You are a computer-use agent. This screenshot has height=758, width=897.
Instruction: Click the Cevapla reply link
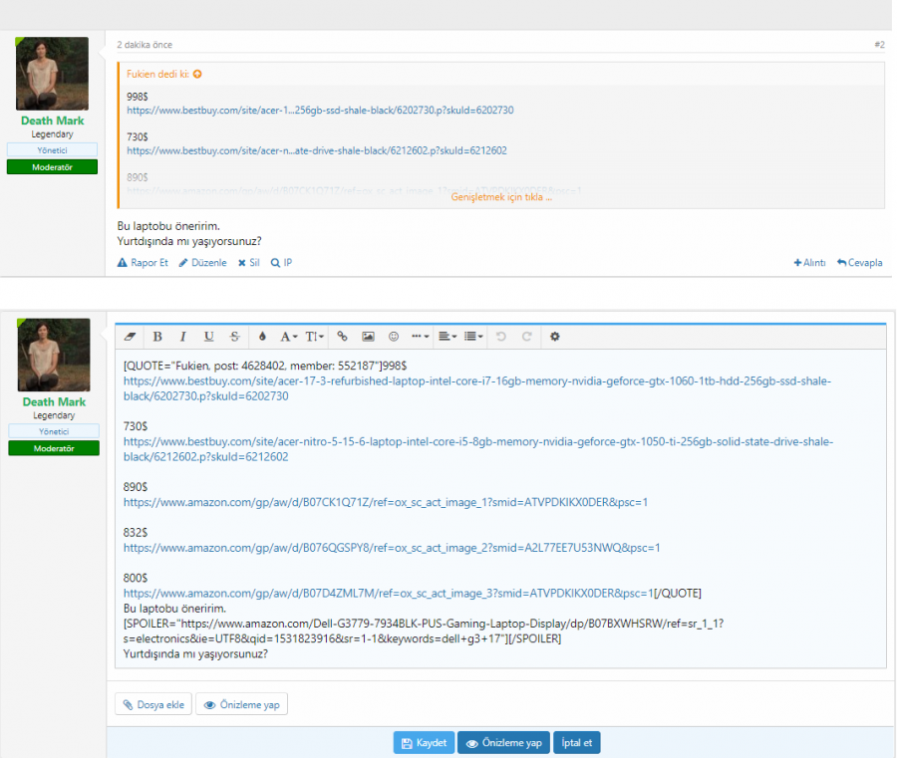(x=860, y=262)
